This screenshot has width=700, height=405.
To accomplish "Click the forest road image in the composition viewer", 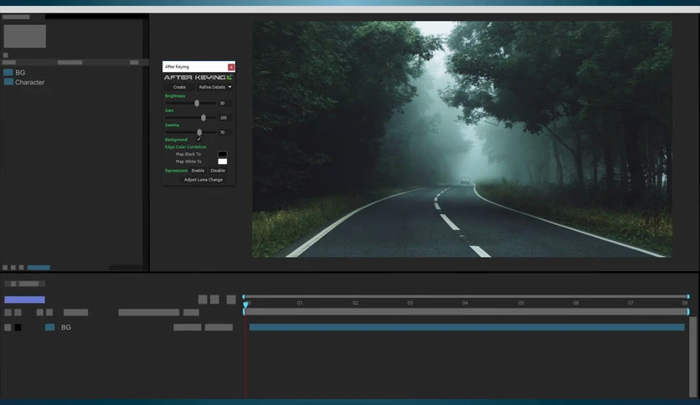I will point(462,139).
